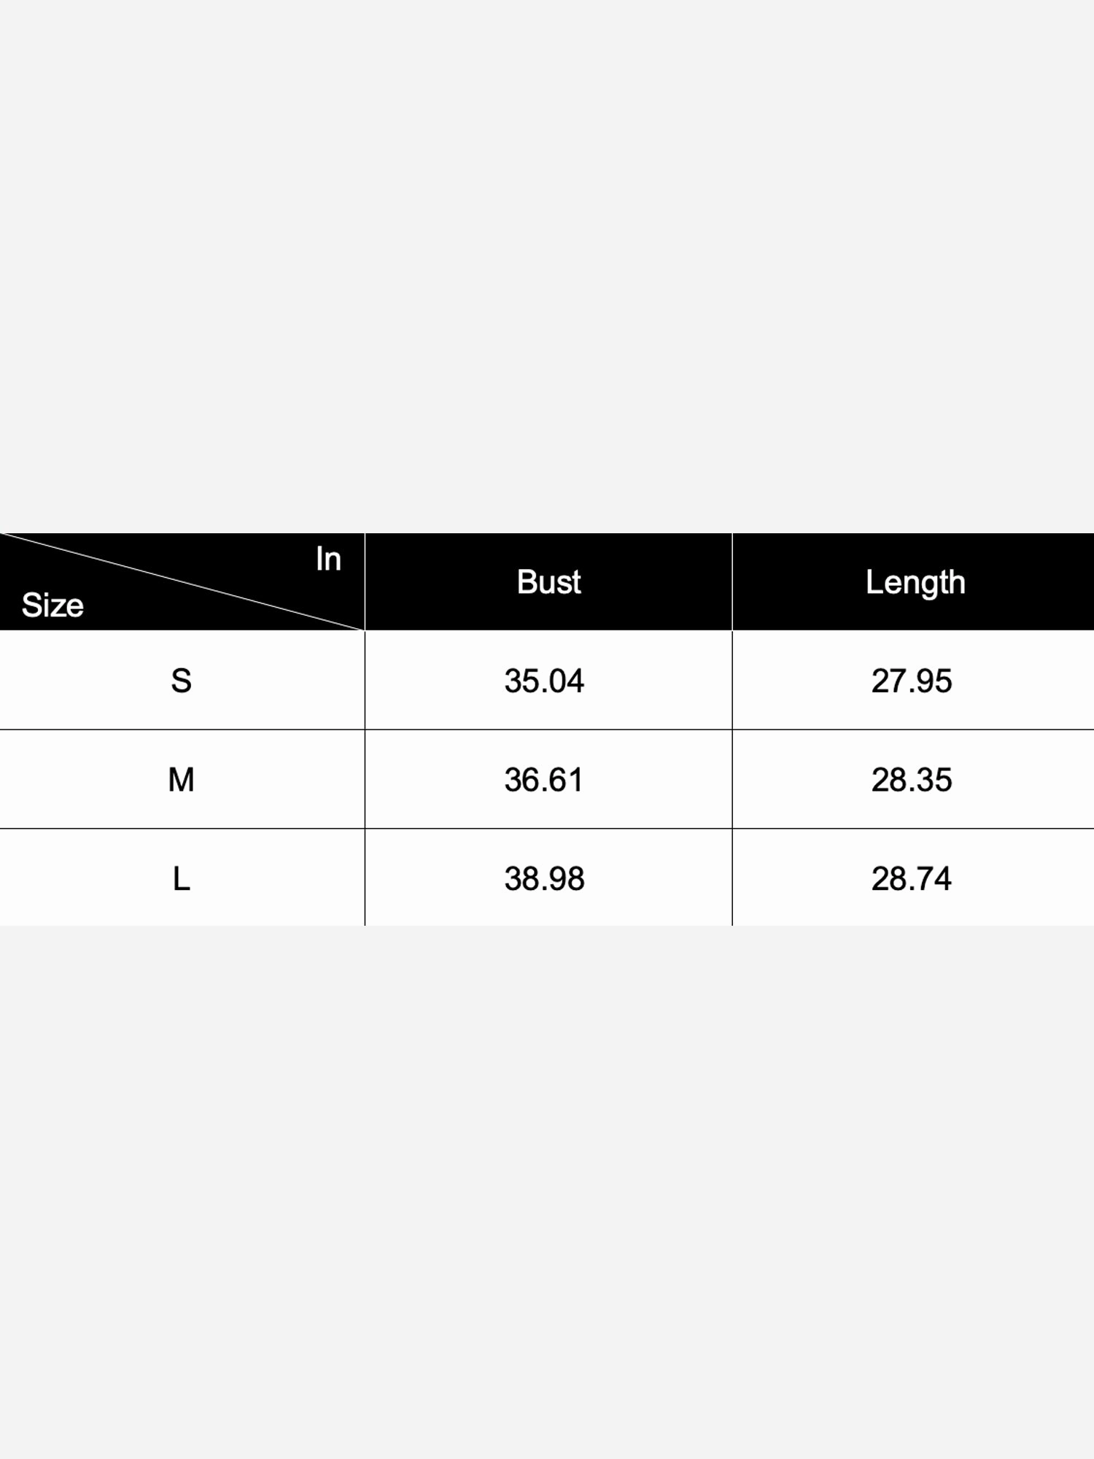Click the In unit label
This screenshot has width=1094, height=1459.
click(x=328, y=559)
